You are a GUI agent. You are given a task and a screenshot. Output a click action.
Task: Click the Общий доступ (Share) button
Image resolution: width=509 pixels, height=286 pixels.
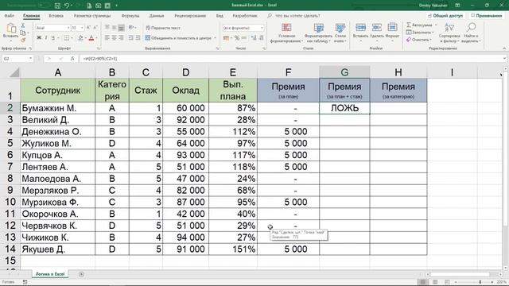point(445,16)
